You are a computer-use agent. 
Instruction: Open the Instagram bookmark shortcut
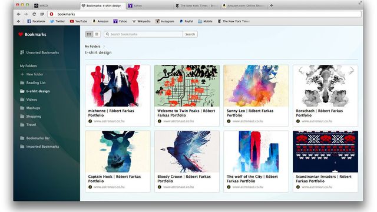point(165,21)
